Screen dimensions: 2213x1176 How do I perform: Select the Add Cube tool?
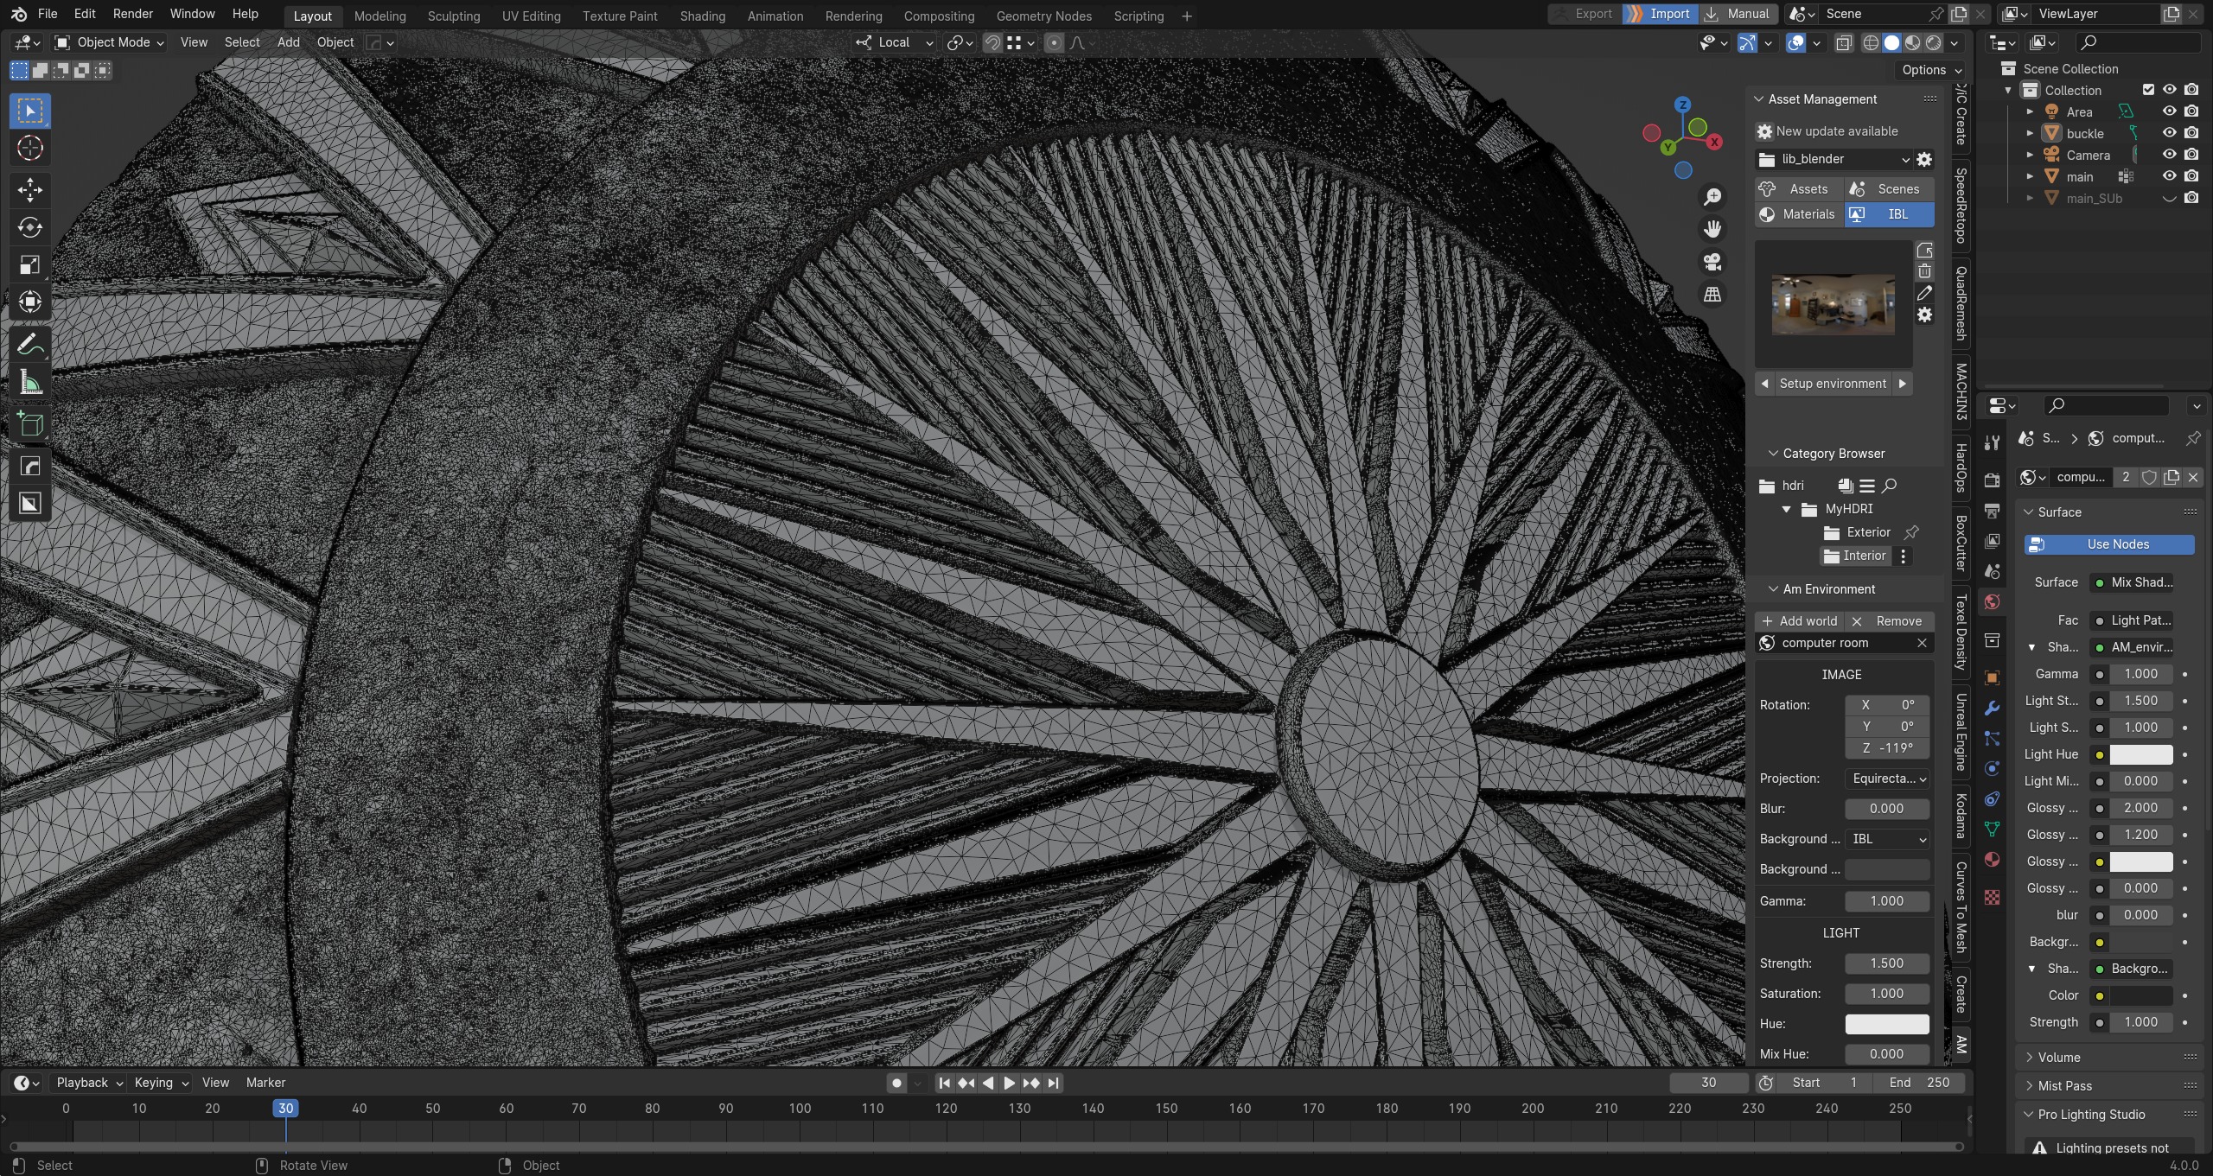coord(30,423)
